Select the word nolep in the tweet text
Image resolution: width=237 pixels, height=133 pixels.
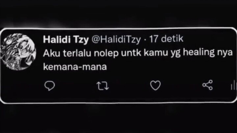point(106,53)
